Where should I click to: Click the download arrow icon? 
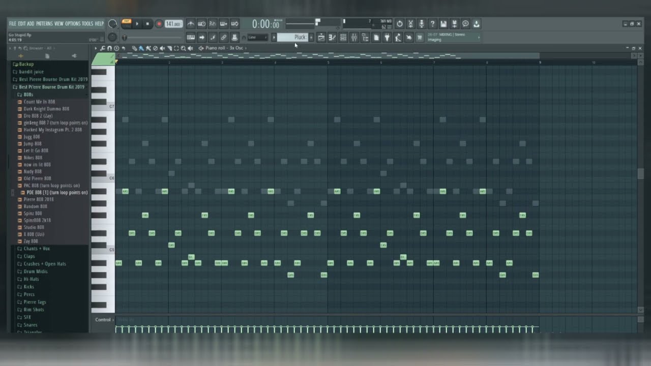[477, 24]
